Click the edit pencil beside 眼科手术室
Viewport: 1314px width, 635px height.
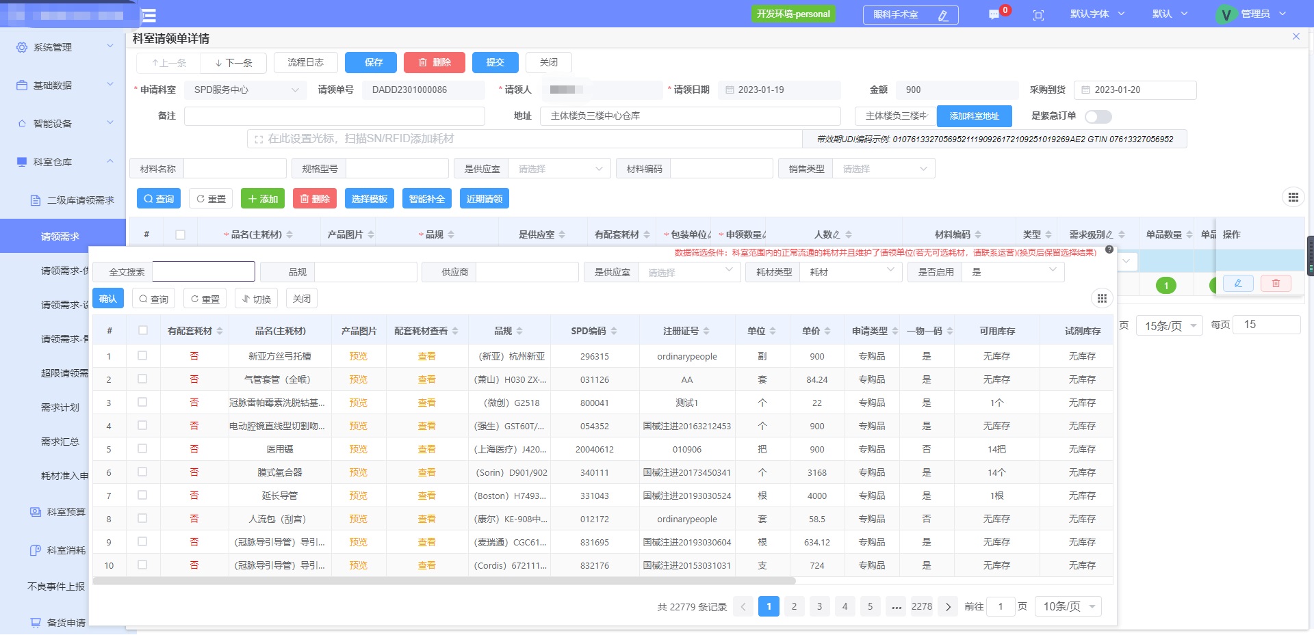tap(943, 15)
